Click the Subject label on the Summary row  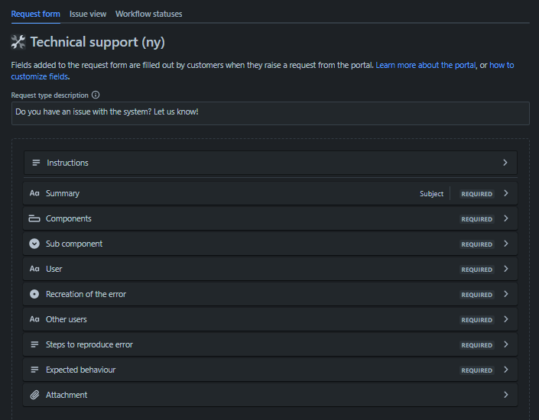(431, 194)
